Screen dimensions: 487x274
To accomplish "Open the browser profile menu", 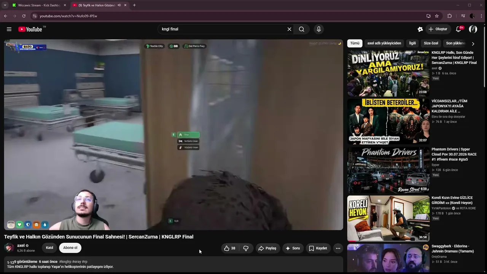I will tap(472, 16).
